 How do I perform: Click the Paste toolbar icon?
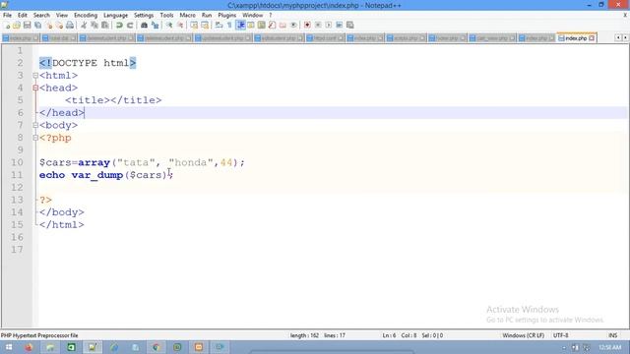pyautogui.click(x=105, y=26)
